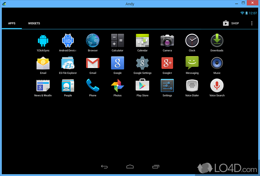
Task: Tap the Android back navigation button
Action: (104, 167)
